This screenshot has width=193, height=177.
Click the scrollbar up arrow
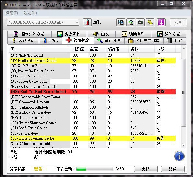(184, 48)
